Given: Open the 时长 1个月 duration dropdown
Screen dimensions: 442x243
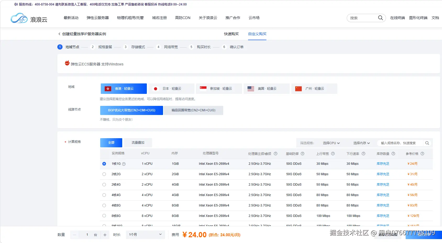Looking at the screenshot, I should 146,235.
